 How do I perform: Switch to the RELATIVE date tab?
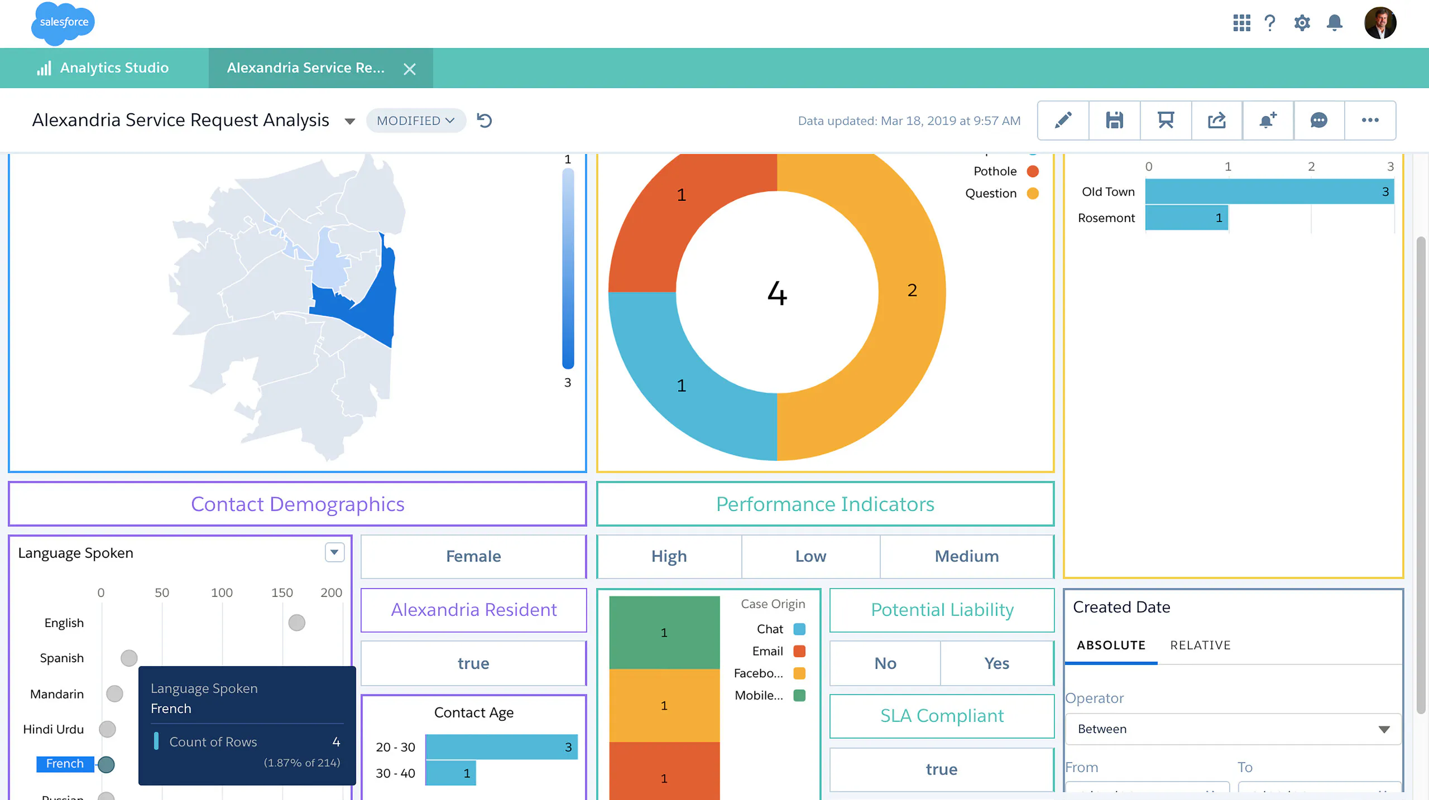(1200, 645)
